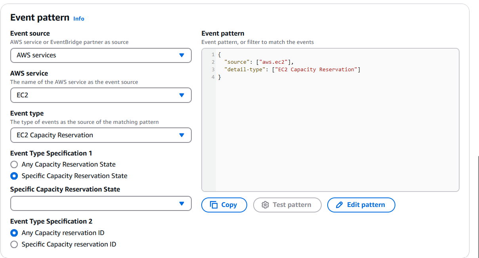Click the Event source dropdown arrow icon

[x=182, y=55]
